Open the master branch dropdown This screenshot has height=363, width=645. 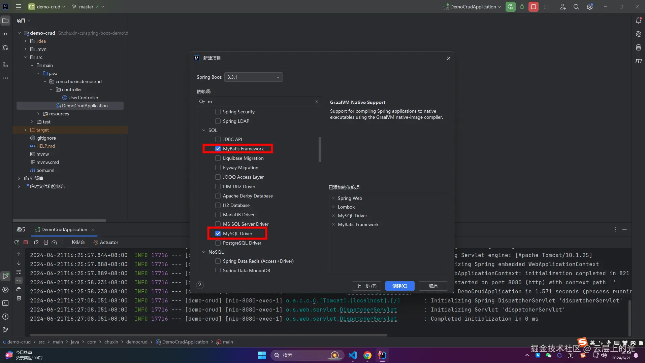point(88,7)
